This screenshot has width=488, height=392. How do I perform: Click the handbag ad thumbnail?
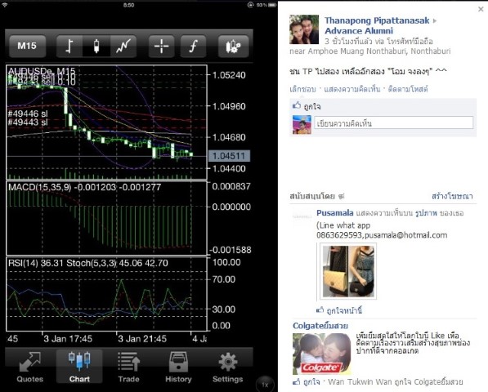tap(348, 271)
